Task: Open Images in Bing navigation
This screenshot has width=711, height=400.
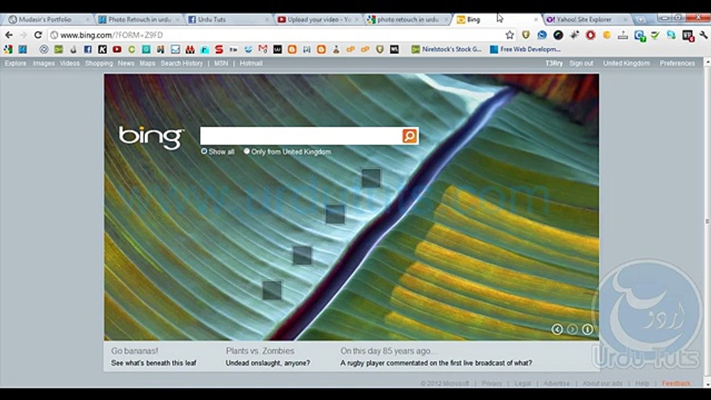Action: coord(43,63)
